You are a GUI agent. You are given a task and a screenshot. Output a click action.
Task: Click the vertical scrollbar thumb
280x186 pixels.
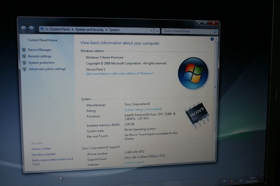click(x=215, y=86)
